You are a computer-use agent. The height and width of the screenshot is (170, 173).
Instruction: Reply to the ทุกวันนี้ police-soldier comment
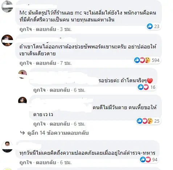(x=46, y=162)
